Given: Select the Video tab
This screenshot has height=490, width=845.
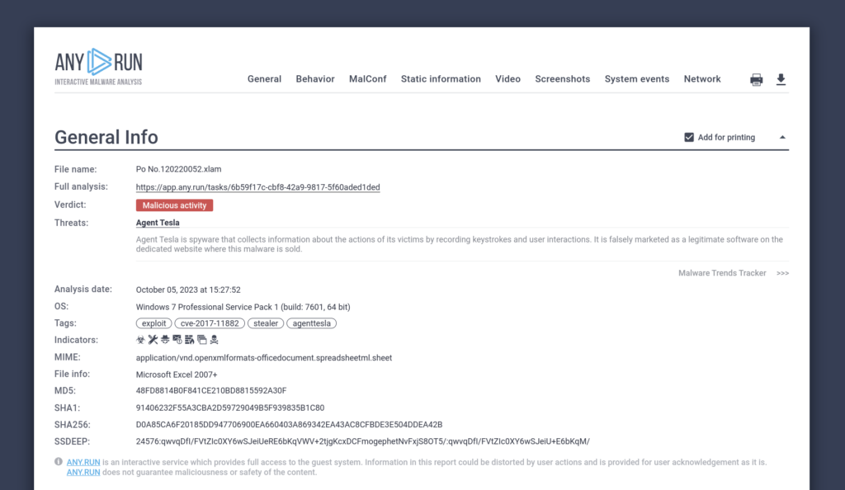Looking at the screenshot, I should point(507,79).
